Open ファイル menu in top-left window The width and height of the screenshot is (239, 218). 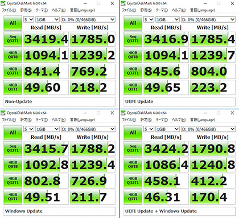pyautogui.click(x=9, y=10)
